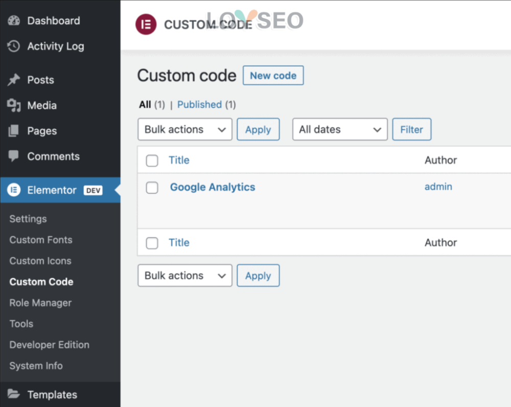The image size is (511, 407).
Task: Select Custom Code submenu item
Action: click(41, 282)
